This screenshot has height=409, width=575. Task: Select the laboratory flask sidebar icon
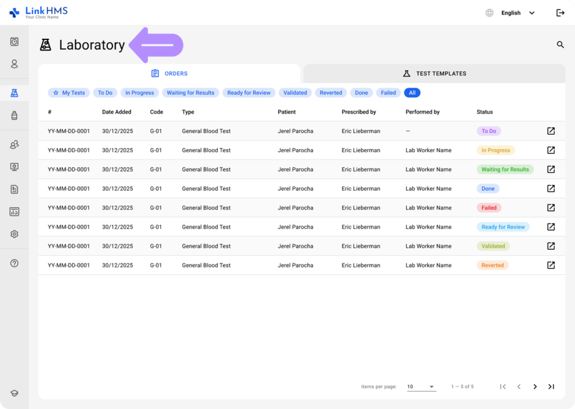coord(15,93)
